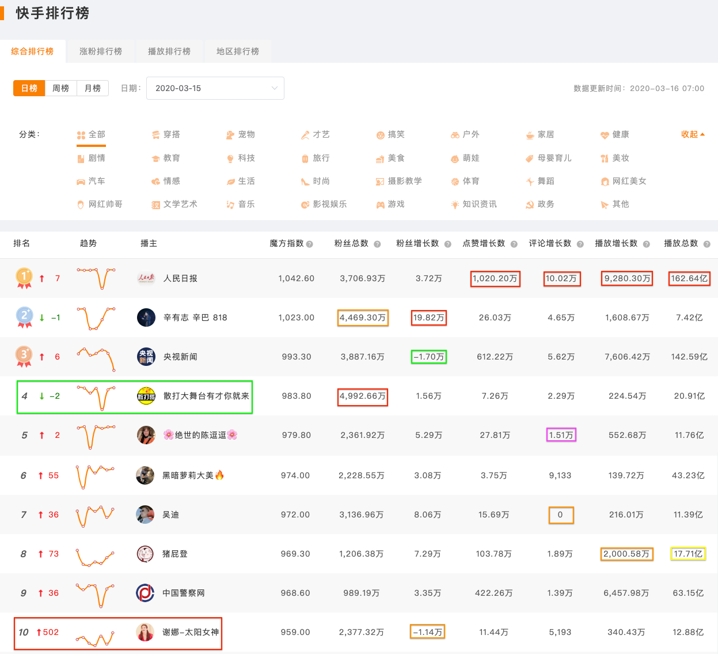Open the 涨粉排行榜 tab
Viewport: 718px width, 654px height.
click(x=101, y=51)
